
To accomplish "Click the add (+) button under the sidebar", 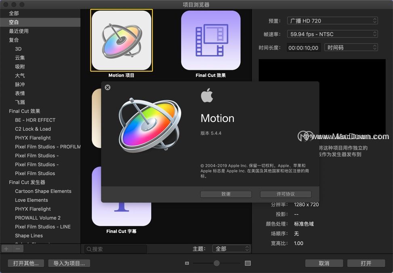I will 6,249.
